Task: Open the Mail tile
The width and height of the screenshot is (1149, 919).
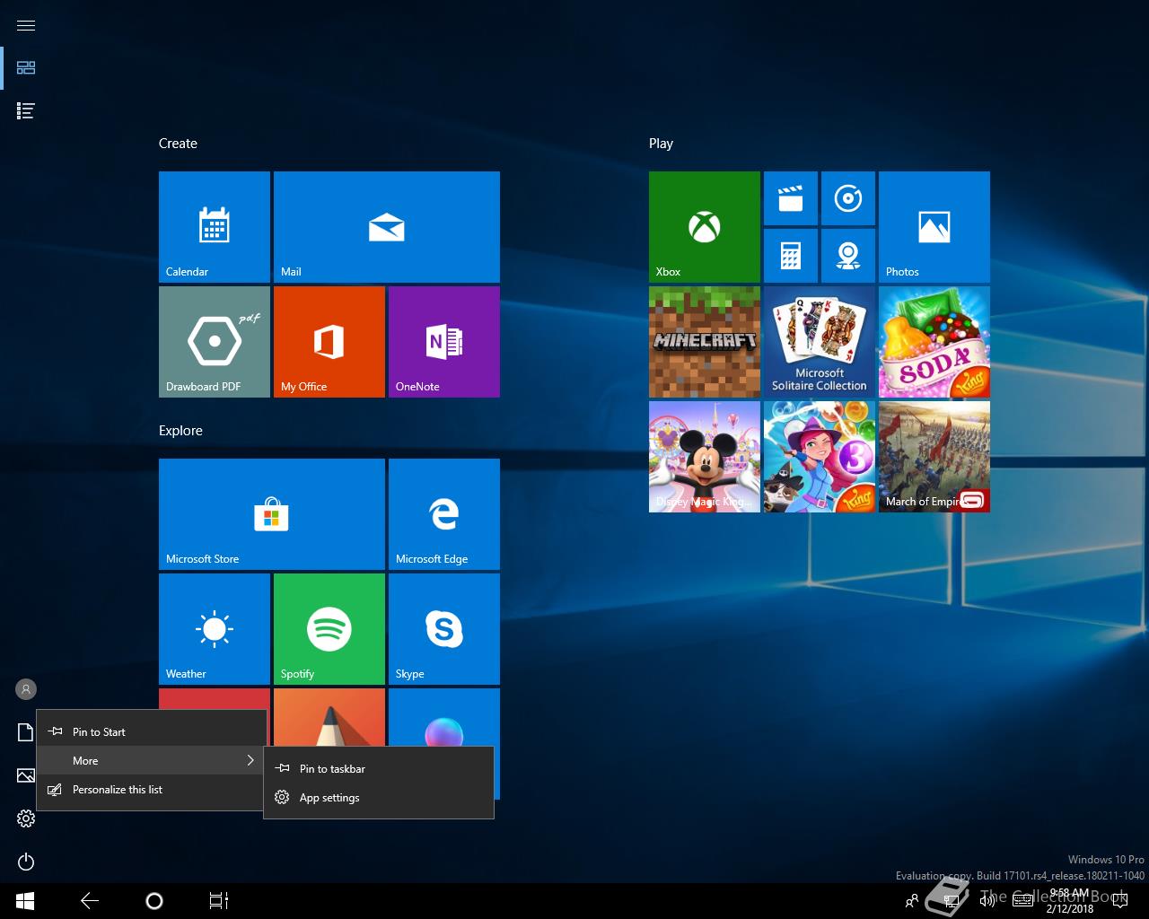Action: point(387,227)
